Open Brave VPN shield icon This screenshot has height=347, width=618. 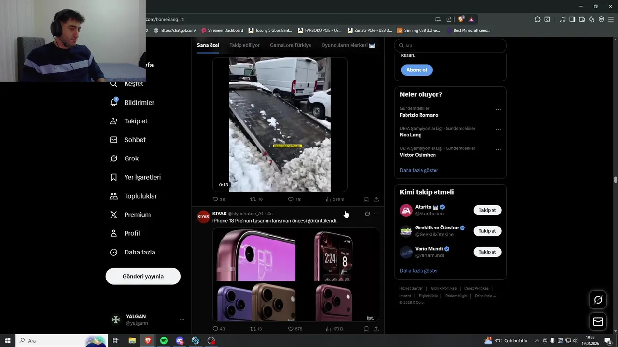coord(601,19)
